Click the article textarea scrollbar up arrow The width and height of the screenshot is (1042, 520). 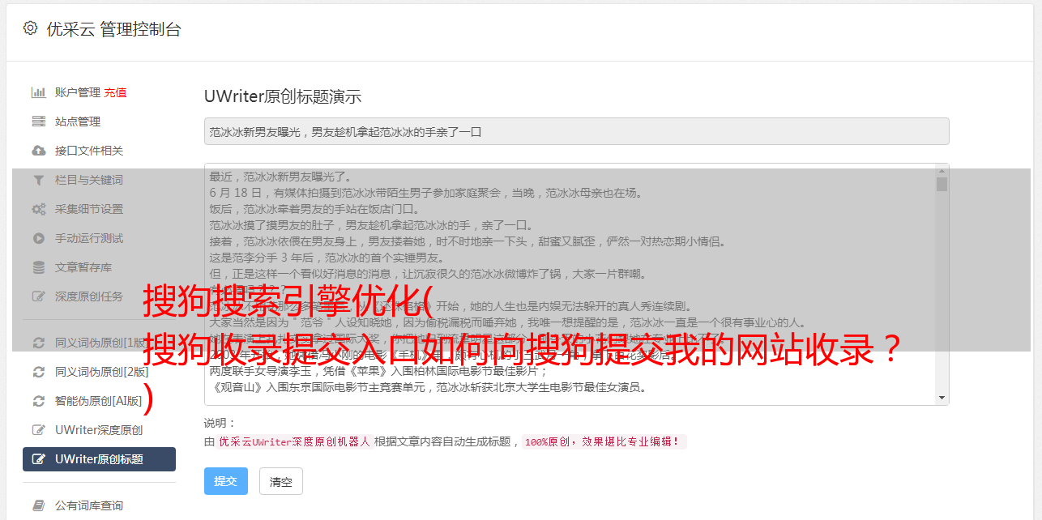pos(942,170)
